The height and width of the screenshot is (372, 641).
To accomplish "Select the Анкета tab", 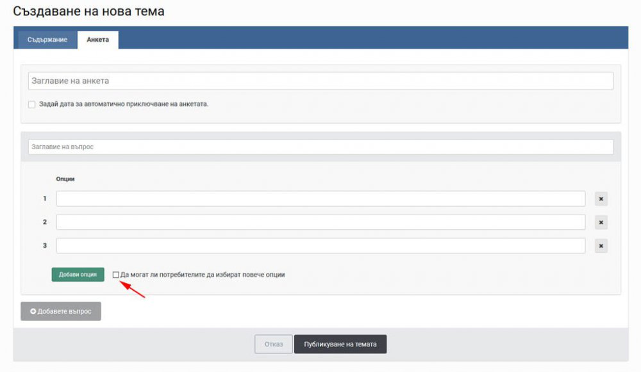I will (98, 39).
